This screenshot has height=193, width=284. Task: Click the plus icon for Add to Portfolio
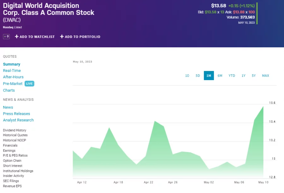(x=62, y=37)
